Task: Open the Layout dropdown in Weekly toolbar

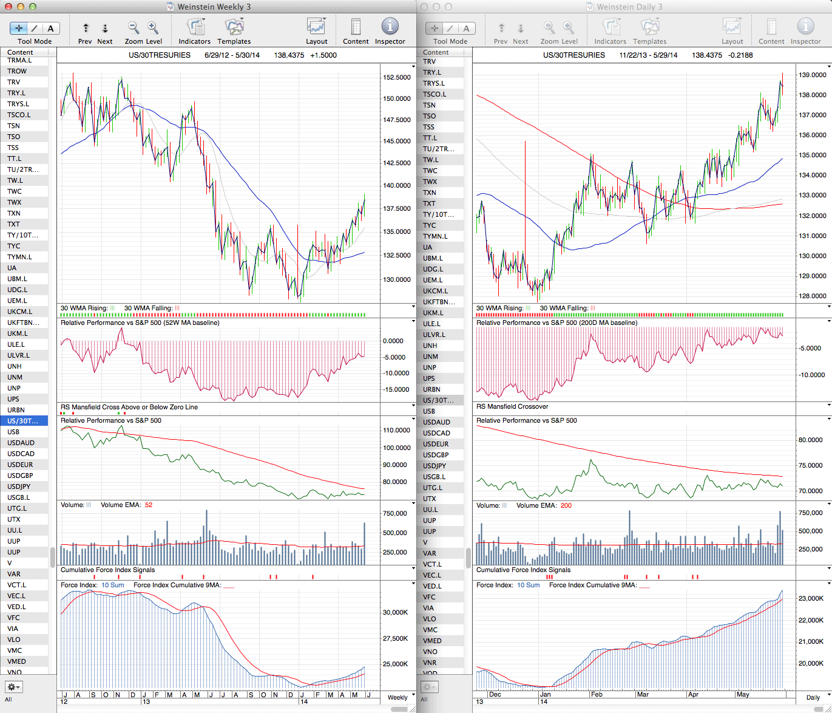Action: 316,27
